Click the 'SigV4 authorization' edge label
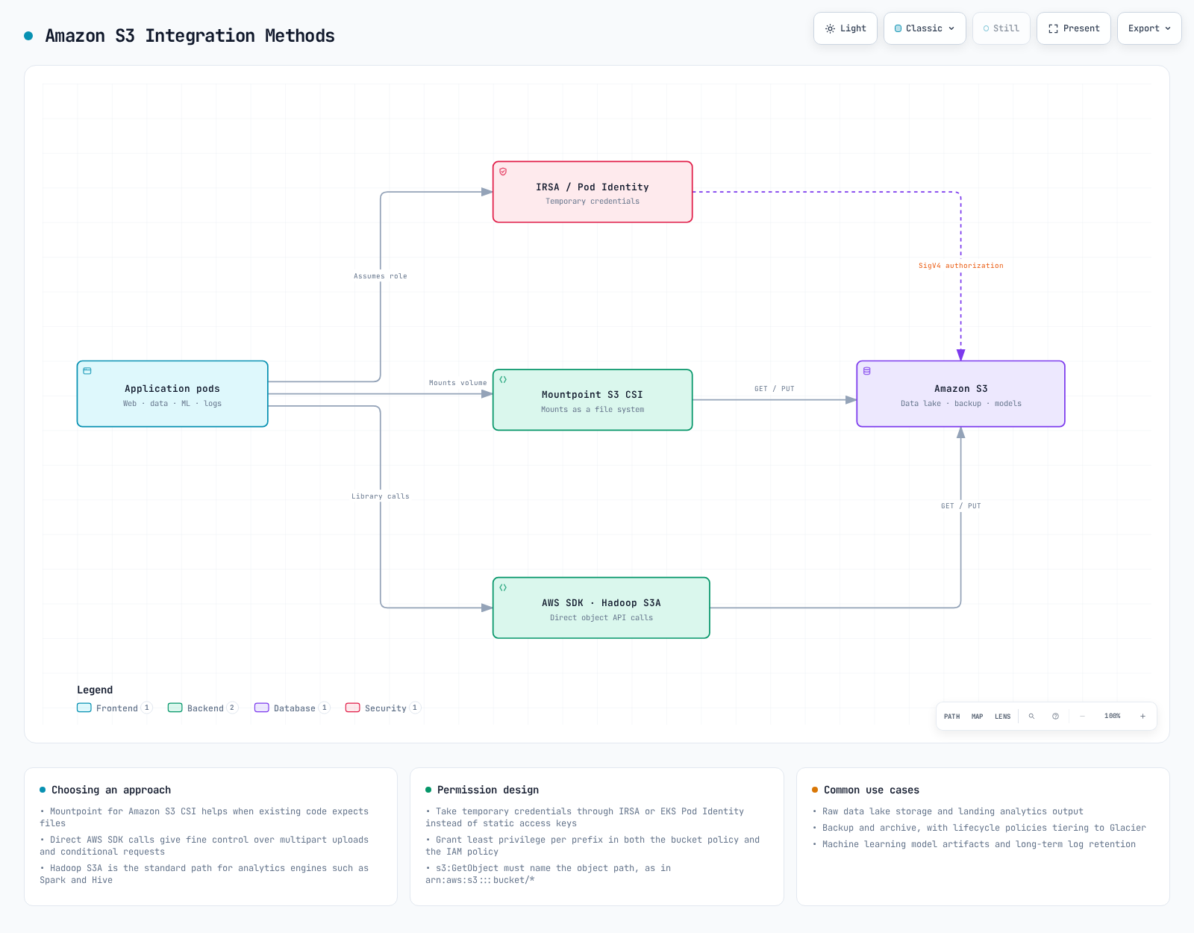Image resolution: width=1194 pixels, height=933 pixels. 961,266
